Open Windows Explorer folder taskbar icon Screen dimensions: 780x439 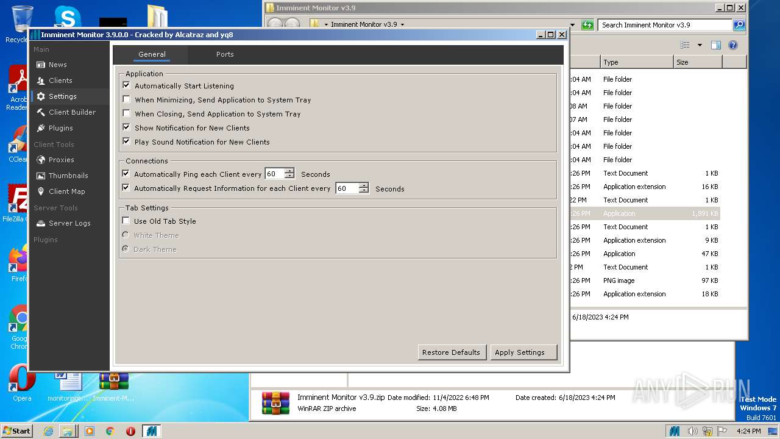pos(68,431)
